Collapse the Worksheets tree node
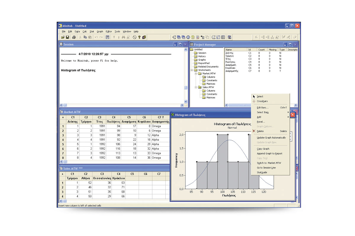Image resolution: width=355 pixels, height=236 pixels. 192,70
